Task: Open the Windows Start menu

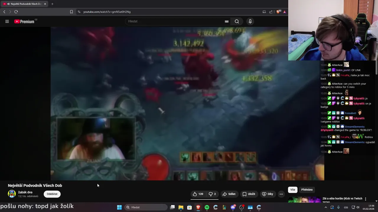Action: click(x=119, y=207)
